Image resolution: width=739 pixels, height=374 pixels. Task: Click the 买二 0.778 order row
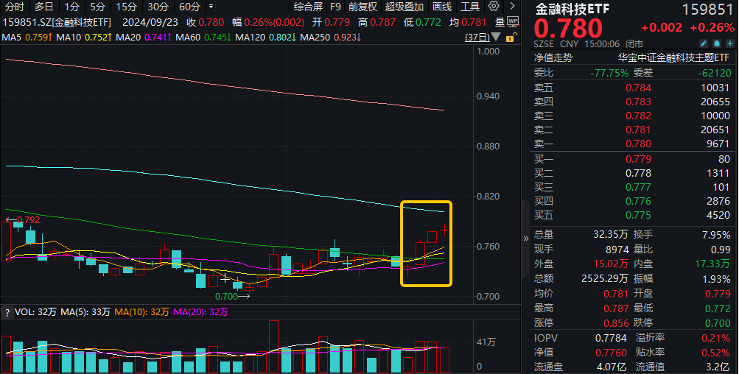click(x=632, y=173)
